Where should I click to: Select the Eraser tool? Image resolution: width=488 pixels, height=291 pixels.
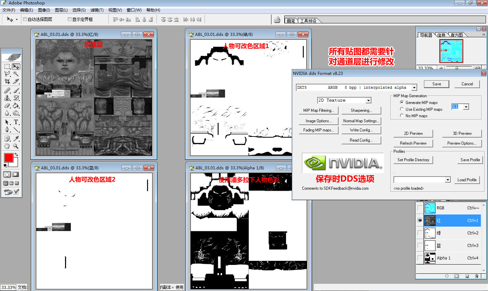pyautogui.click(x=7, y=106)
